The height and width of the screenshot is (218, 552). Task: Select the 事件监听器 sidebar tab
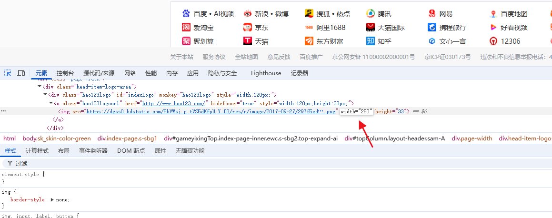[x=93, y=151]
